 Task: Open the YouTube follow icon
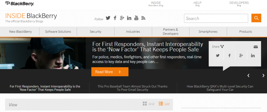point(136,18)
